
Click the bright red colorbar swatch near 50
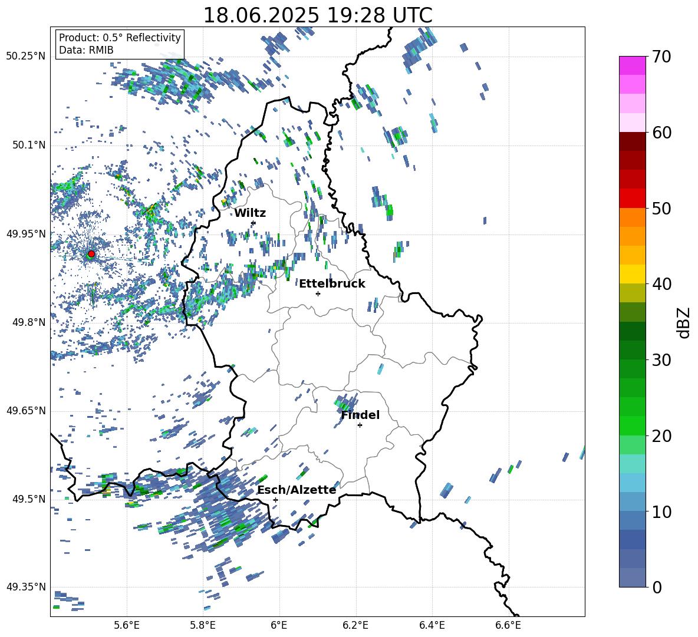(x=632, y=198)
